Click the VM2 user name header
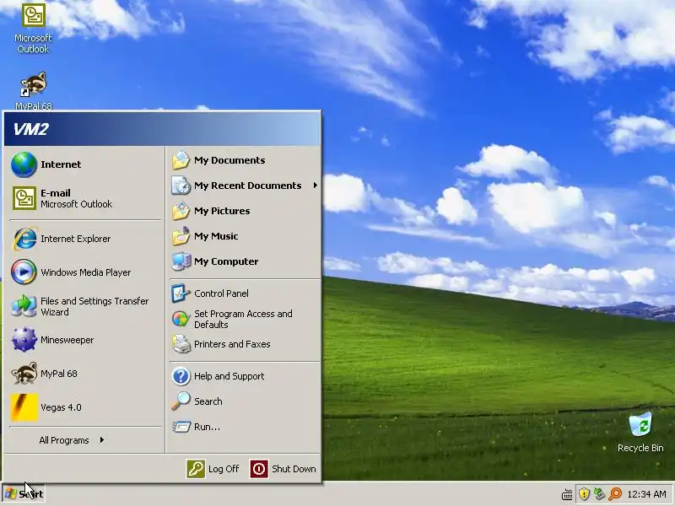 click(31, 129)
